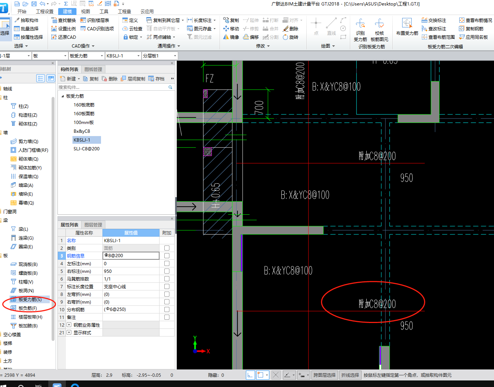Click the 搜索构件 search field
This screenshot has height=387, width=494.
click(x=115, y=87)
